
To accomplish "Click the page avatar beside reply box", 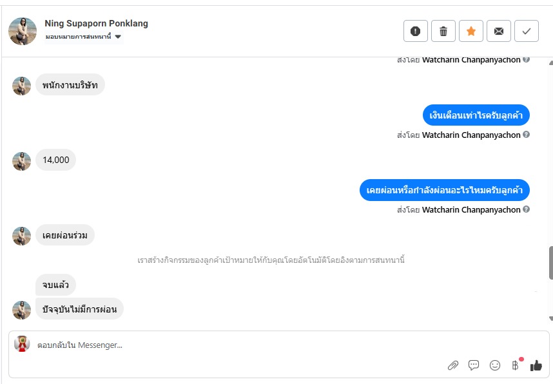I will click(23, 345).
